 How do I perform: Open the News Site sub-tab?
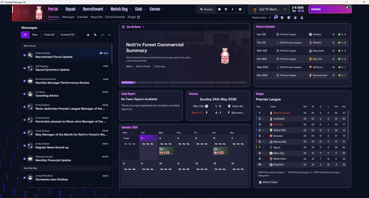pyautogui.click(x=97, y=17)
